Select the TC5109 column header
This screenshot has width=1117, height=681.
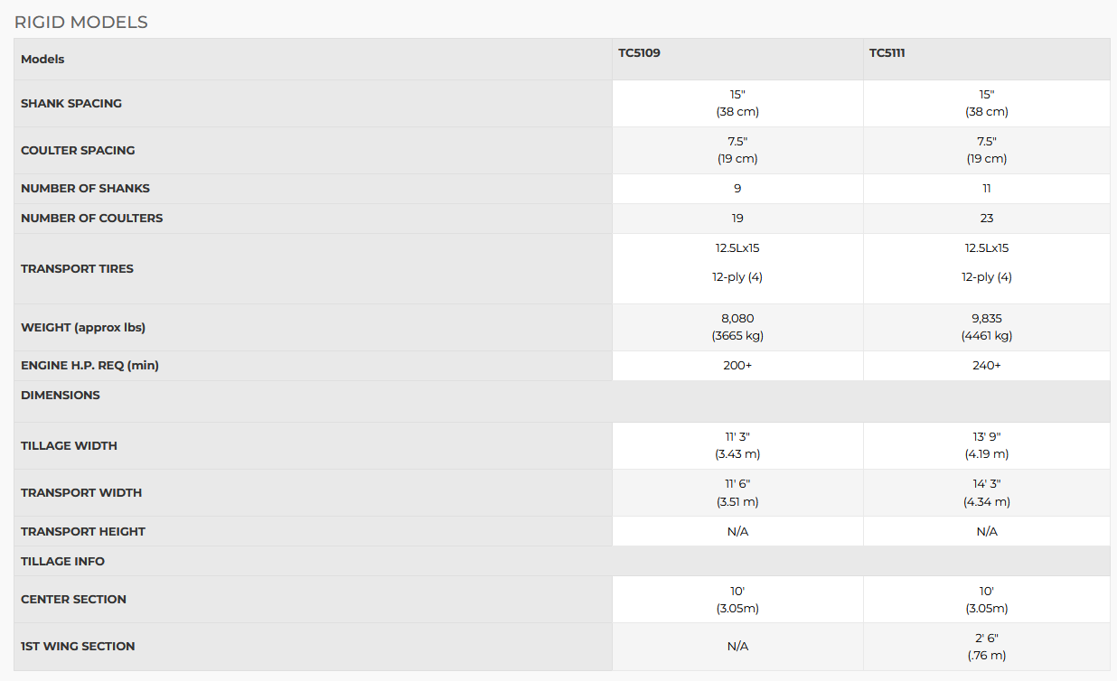639,53
